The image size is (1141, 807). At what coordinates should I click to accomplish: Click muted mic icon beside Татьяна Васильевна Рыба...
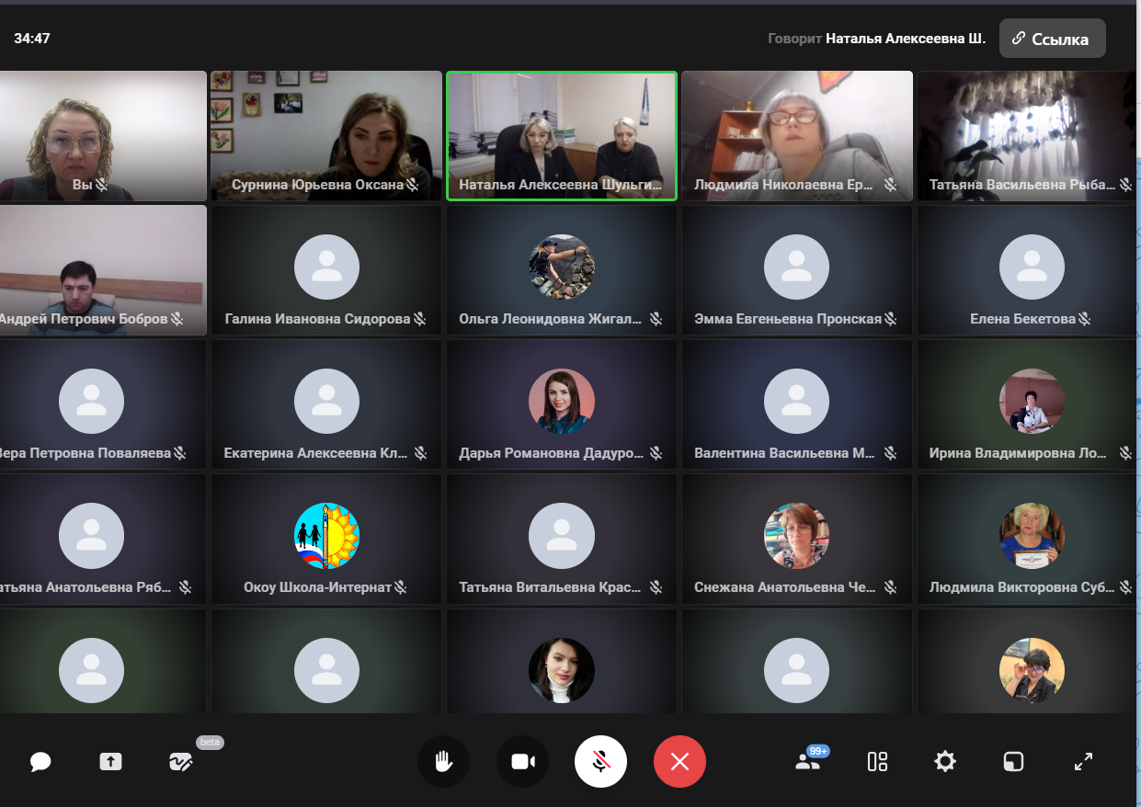(x=1125, y=185)
